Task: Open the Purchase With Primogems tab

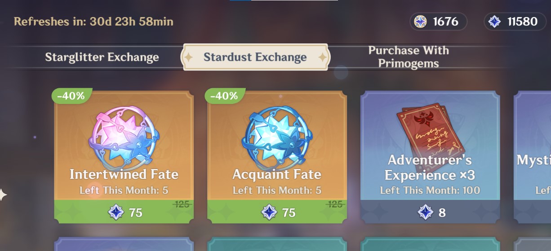Action: point(409,57)
